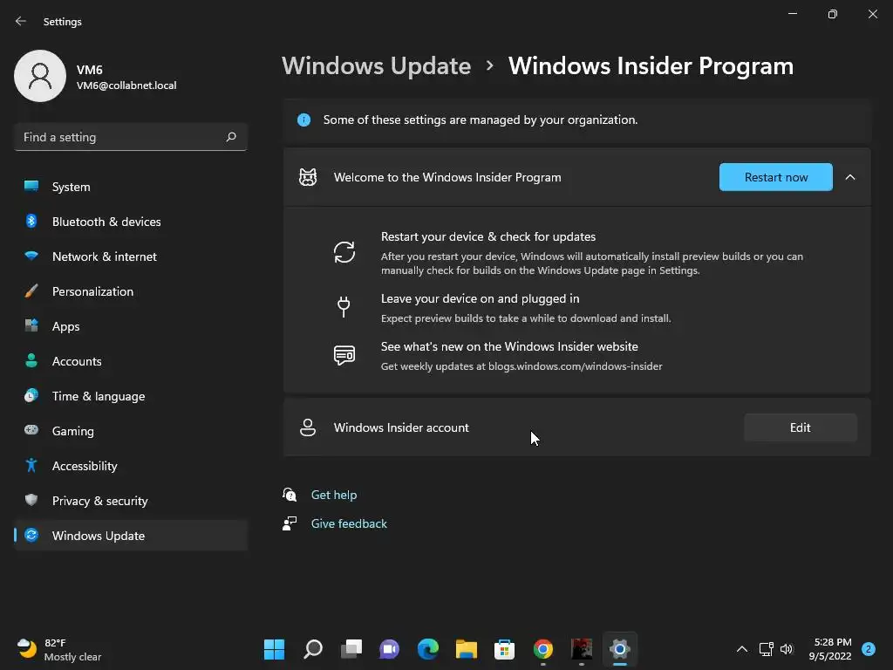Click the restart arrows icon
This screenshot has height=670, width=893.
click(344, 252)
